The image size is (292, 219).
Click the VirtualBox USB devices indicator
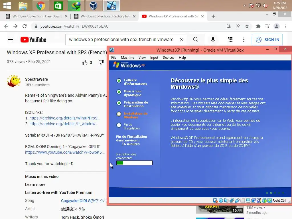(x=237, y=200)
